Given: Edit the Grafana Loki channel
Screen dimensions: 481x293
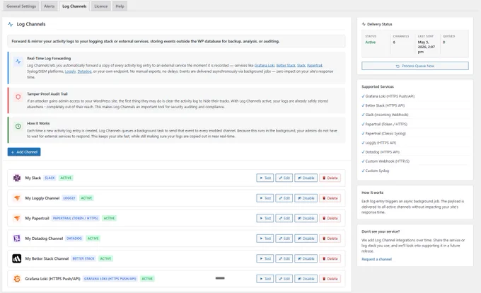Looking at the screenshot, I should pos(284,279).
